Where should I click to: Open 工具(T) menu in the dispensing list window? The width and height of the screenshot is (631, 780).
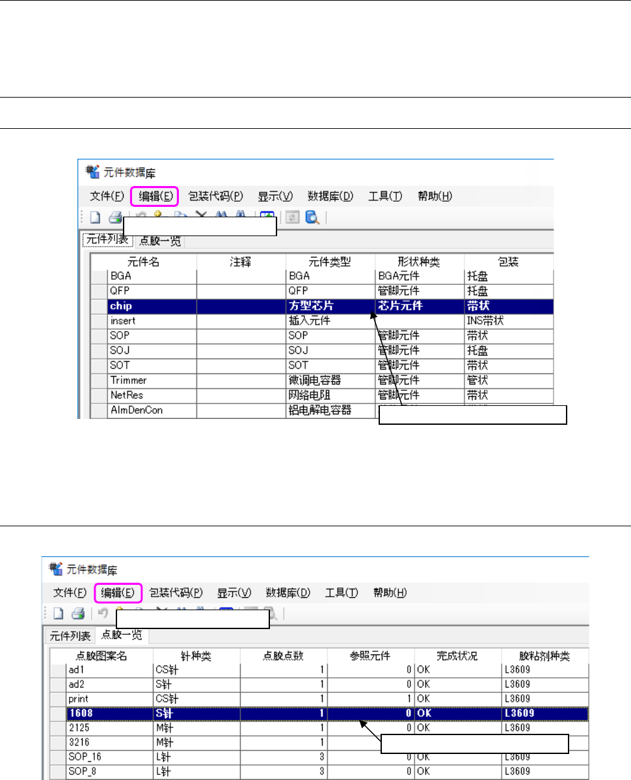click(341, 593)
